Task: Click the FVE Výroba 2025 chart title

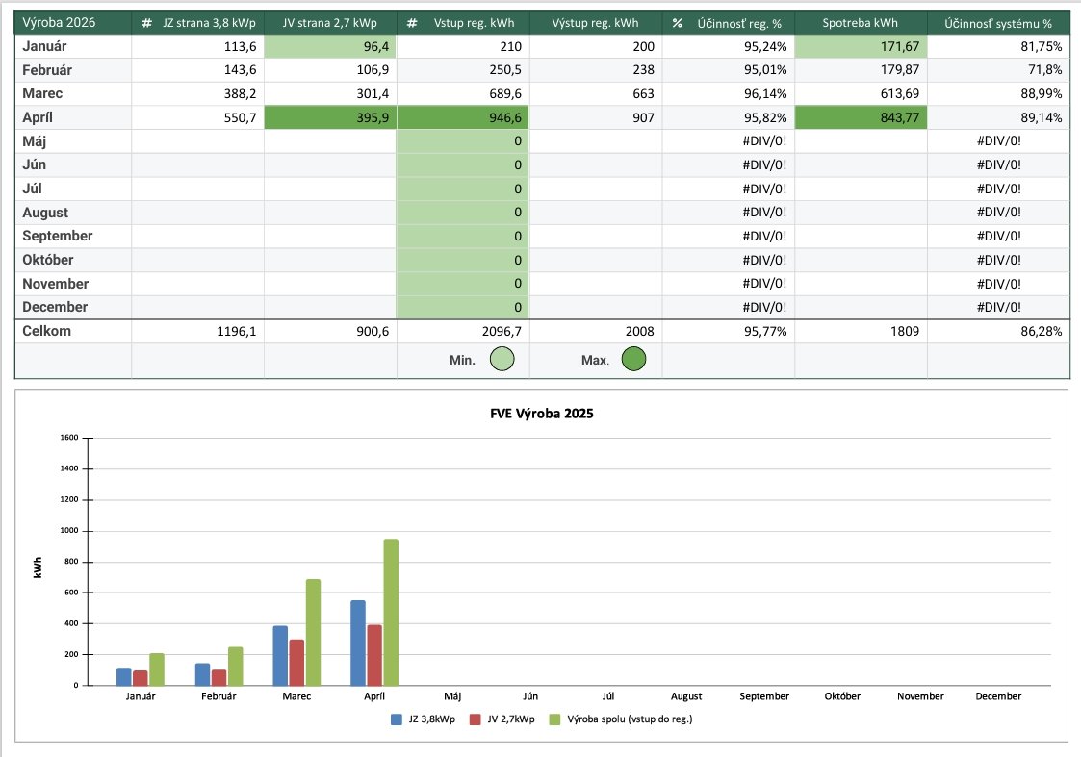Action: 539,414
